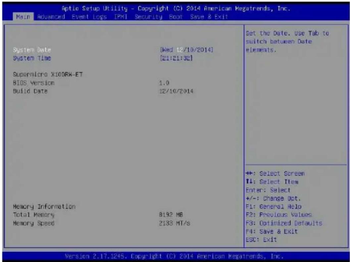Select the System Time label
The image size is (350, 262).
[x=32, y=58]
